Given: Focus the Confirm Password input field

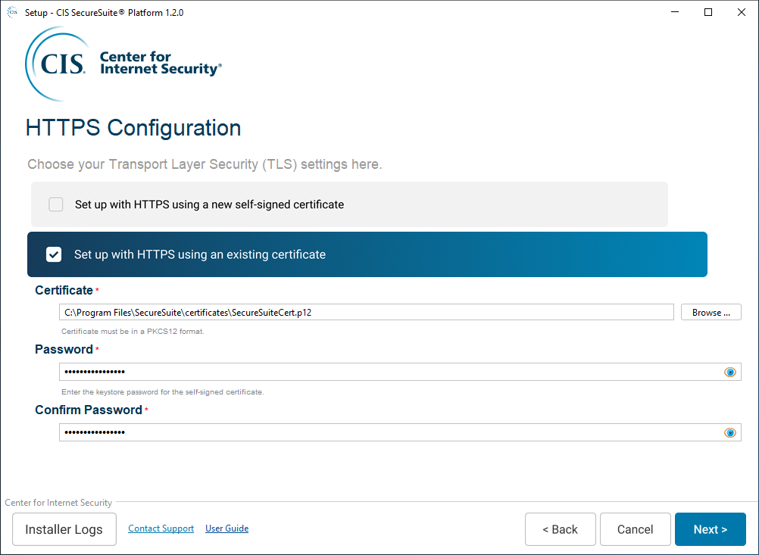Looking at the screenshot, I should (x=400, y=432).
